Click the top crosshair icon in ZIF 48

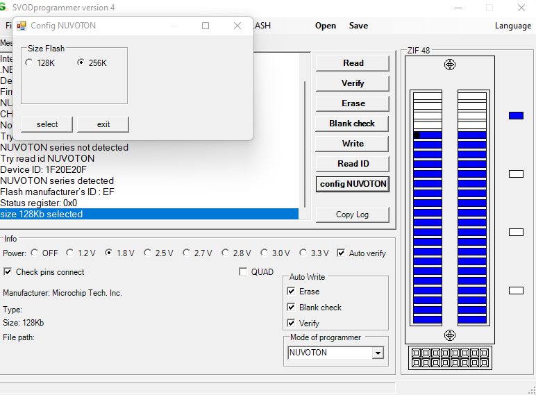tap(450, 65)
